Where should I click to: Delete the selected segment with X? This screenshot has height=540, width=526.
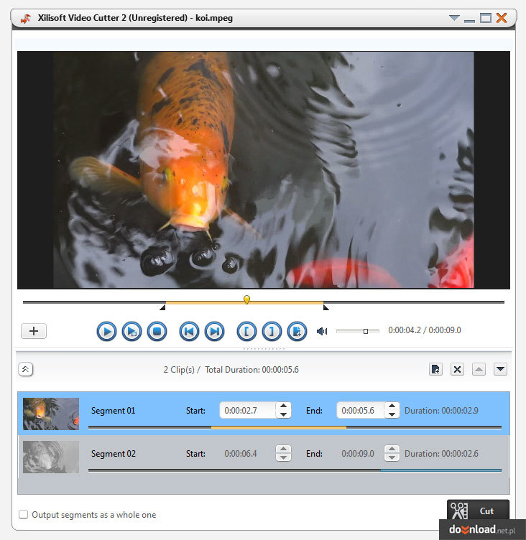pos(458,369)
